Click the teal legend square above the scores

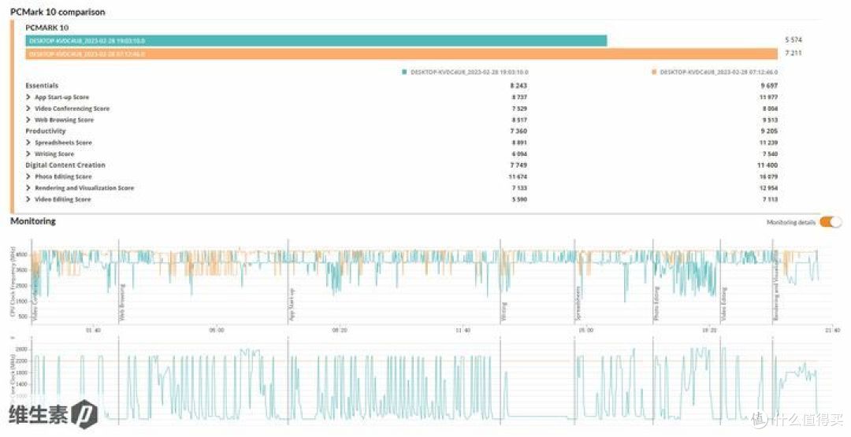point(404,72)
